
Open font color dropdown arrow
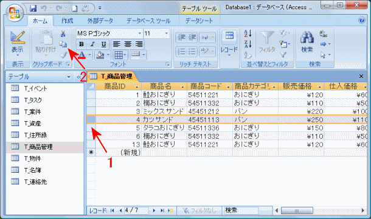pyautogui.click(x=89, y=55)
